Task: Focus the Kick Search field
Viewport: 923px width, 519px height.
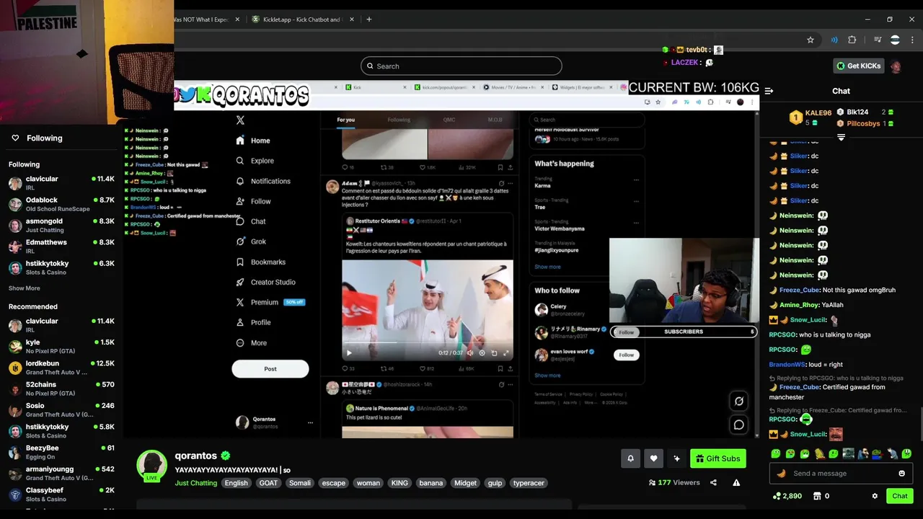Action: [x=461, y=66]
